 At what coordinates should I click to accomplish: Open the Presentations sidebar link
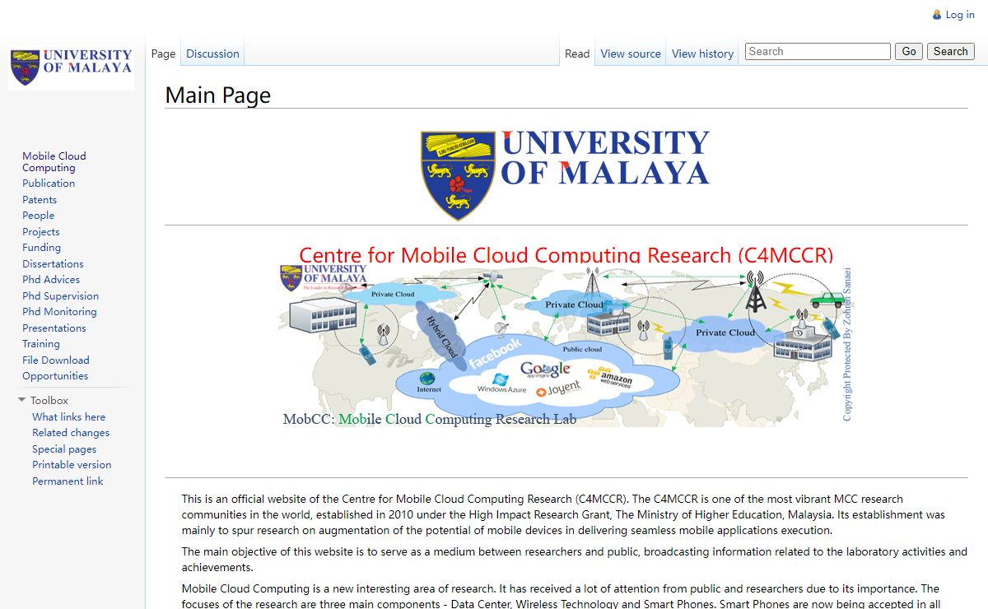point(54,328)
